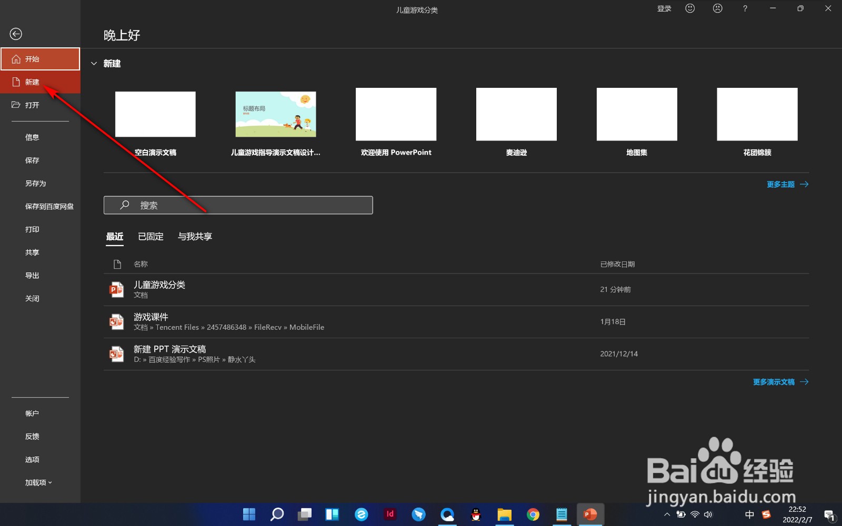The image size is (842, 526).
Task: Sort by the 已修改日期 column header
Action: (617, 264)
